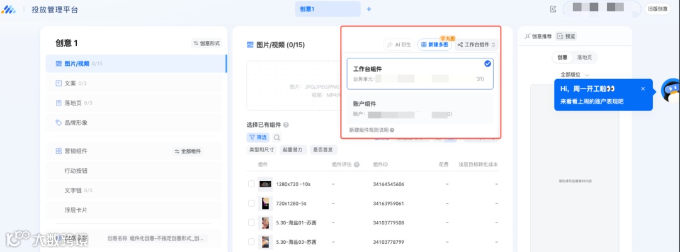Click help icon beside 组件评估 header
The width and height of the screenshot is (680, 252).
point(356,165)
